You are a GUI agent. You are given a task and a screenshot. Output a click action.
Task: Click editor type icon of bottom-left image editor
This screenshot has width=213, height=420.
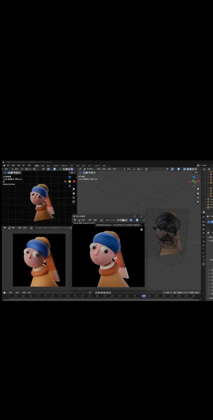[5, 228]
